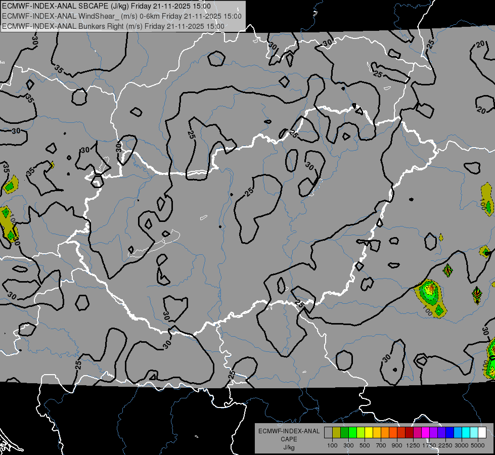Screen dimensions: 495x455
Task: Click the Bunkers Right (m/s) header line
Action: pyautogui.click(x=113, y=26)
